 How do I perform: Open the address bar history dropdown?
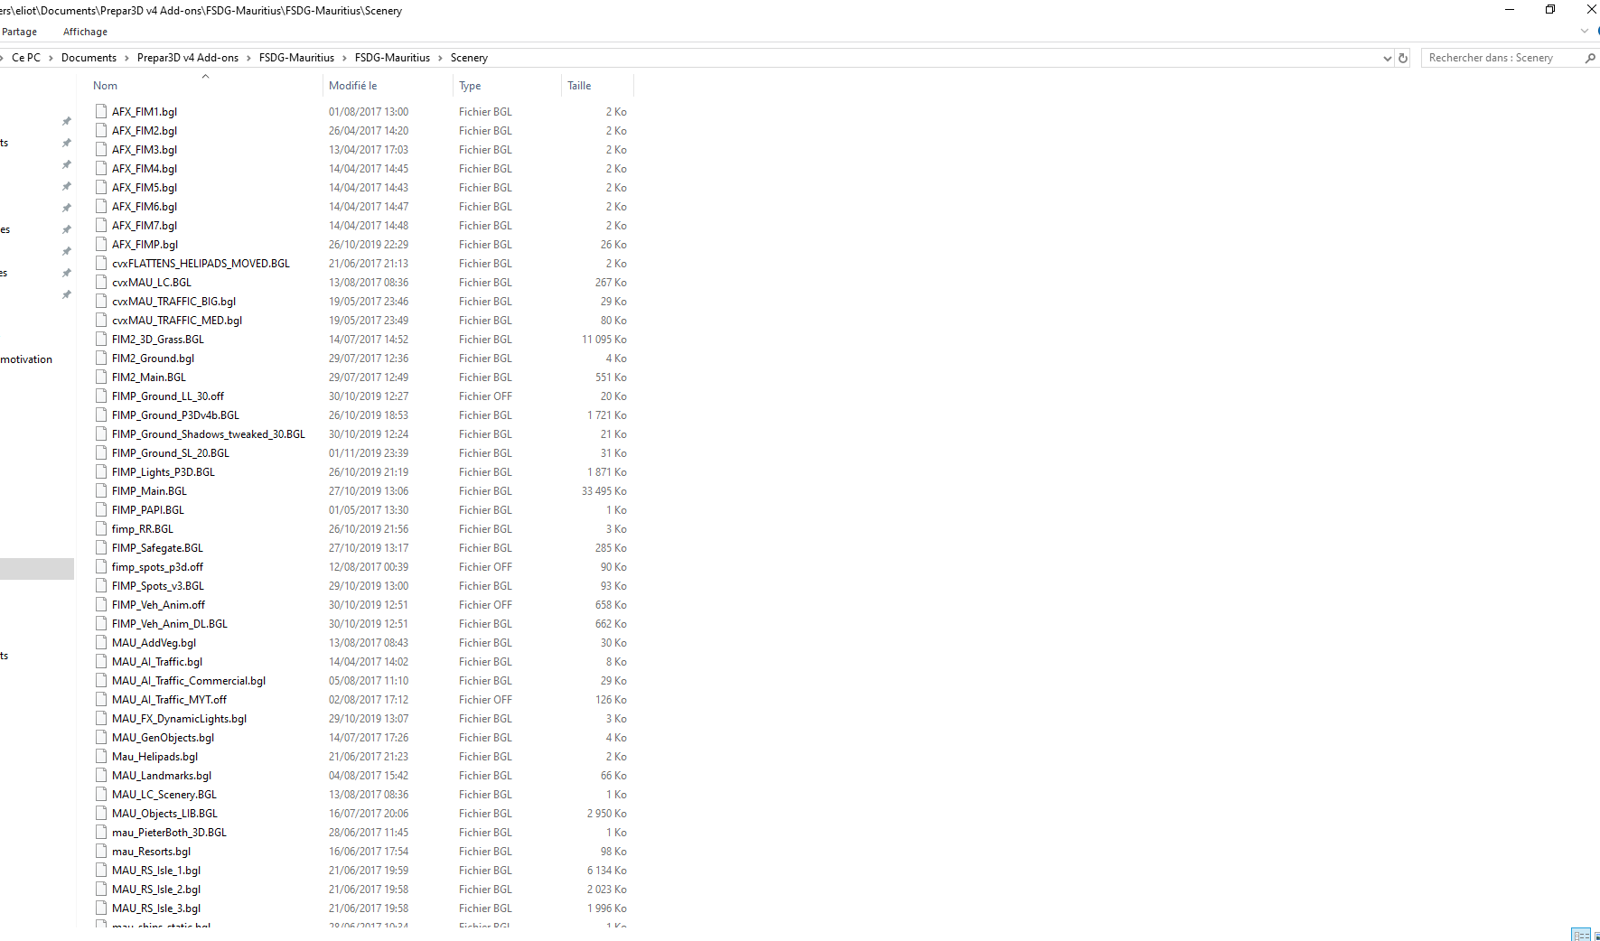pos(1387,58)
